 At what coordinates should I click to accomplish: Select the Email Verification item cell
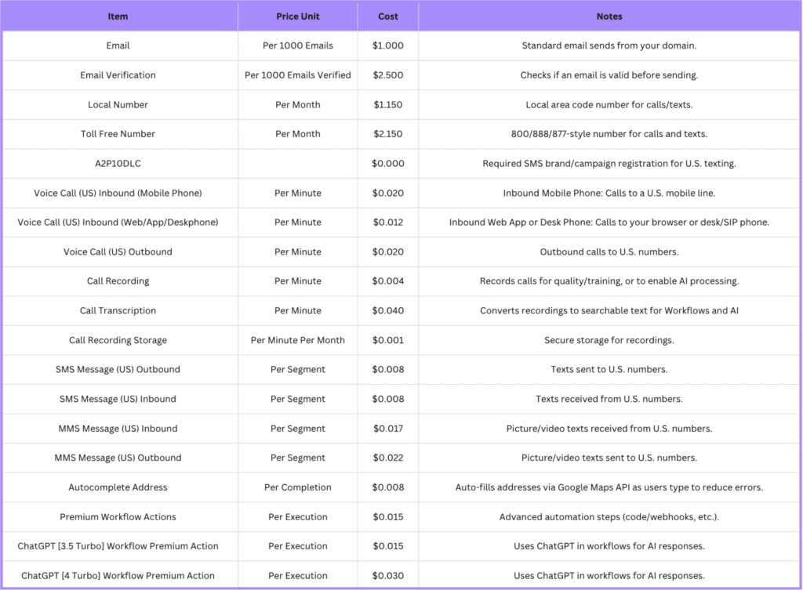pyautogui.click(x=118, y=75)
